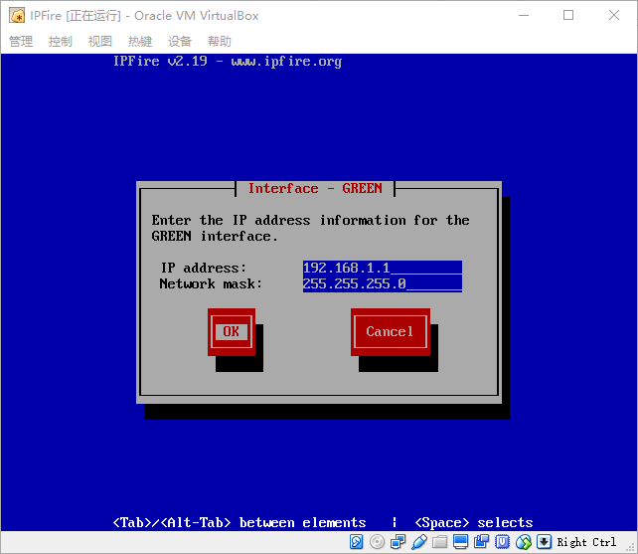Click the optical disc status icon
The width and height of the screenshot is (638, 554).
(x=378, y=542)
